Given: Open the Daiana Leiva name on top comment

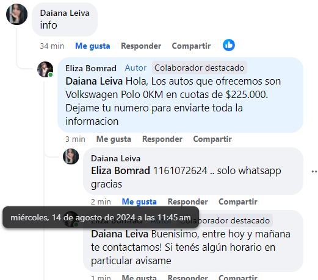Looking at the screenshot, I should coord(65,13).
